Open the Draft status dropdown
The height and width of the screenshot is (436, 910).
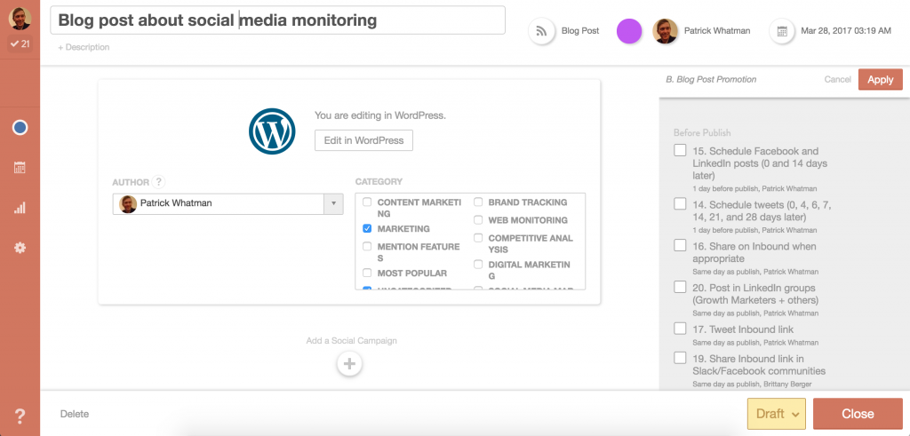777,414
